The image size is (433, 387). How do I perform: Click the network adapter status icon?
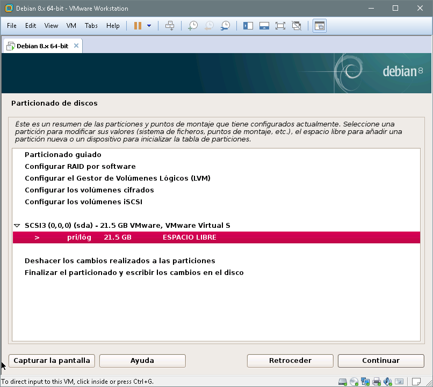[365, 382]
